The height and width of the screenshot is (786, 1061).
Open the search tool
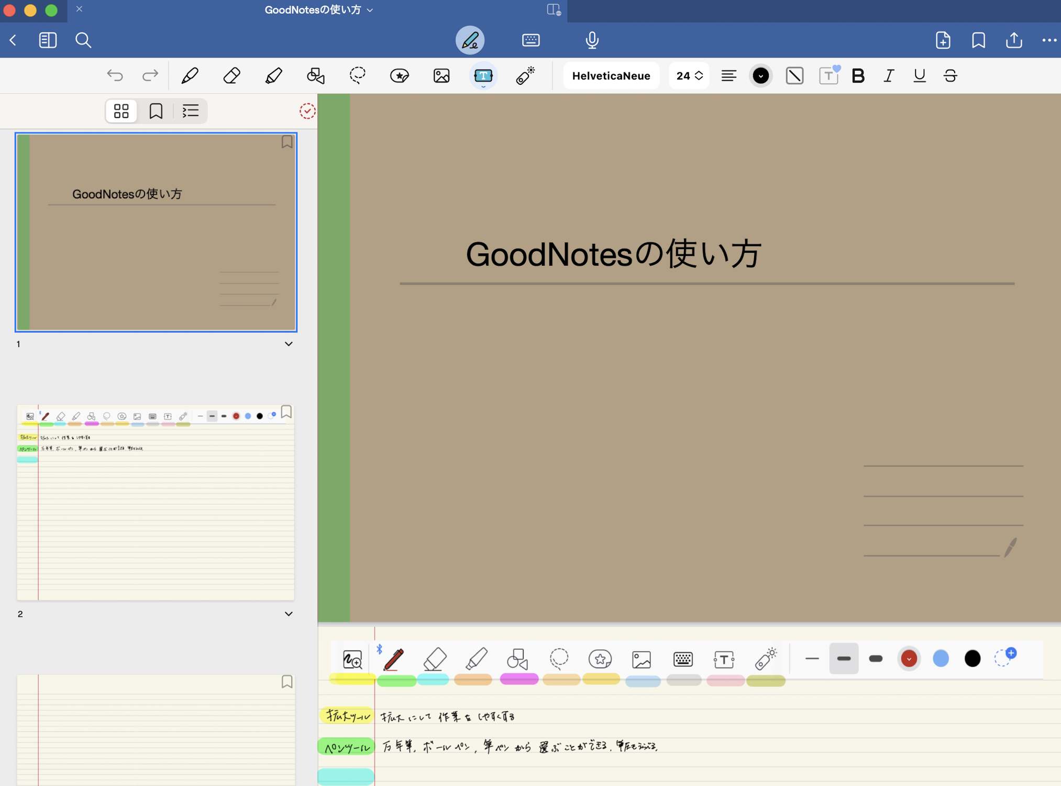[83, 40]
